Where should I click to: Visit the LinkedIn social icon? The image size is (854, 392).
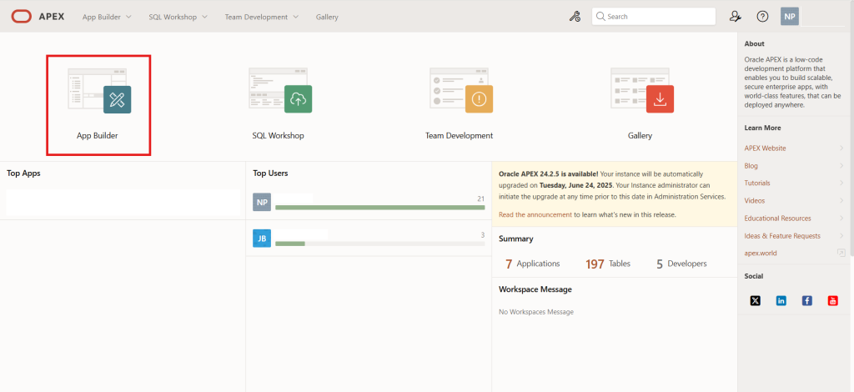pyautogui.click(x=781, y=300)
